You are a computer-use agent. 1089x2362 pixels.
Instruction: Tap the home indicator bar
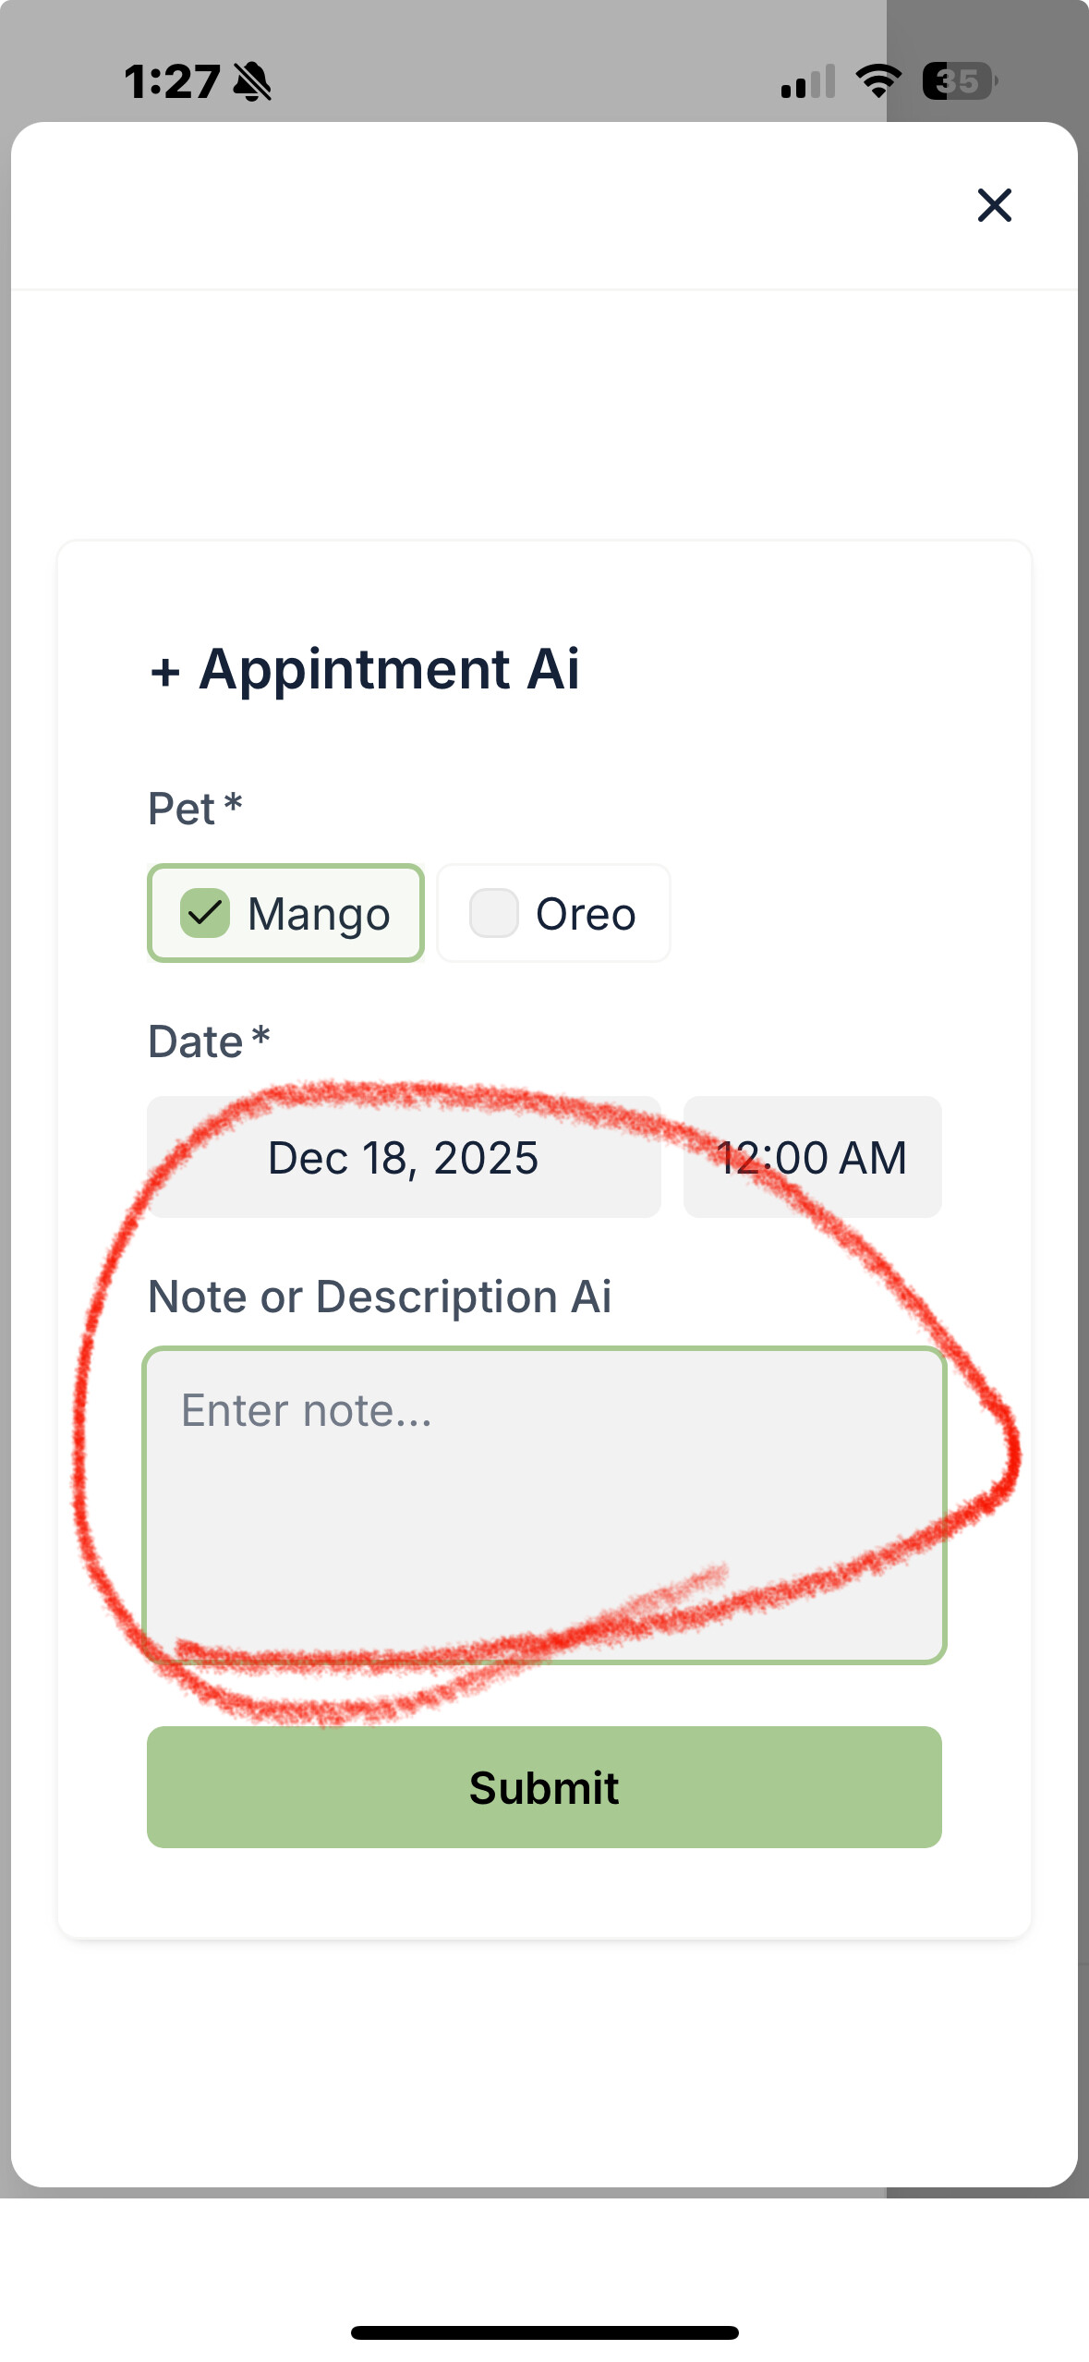[x=544, y=2332]
